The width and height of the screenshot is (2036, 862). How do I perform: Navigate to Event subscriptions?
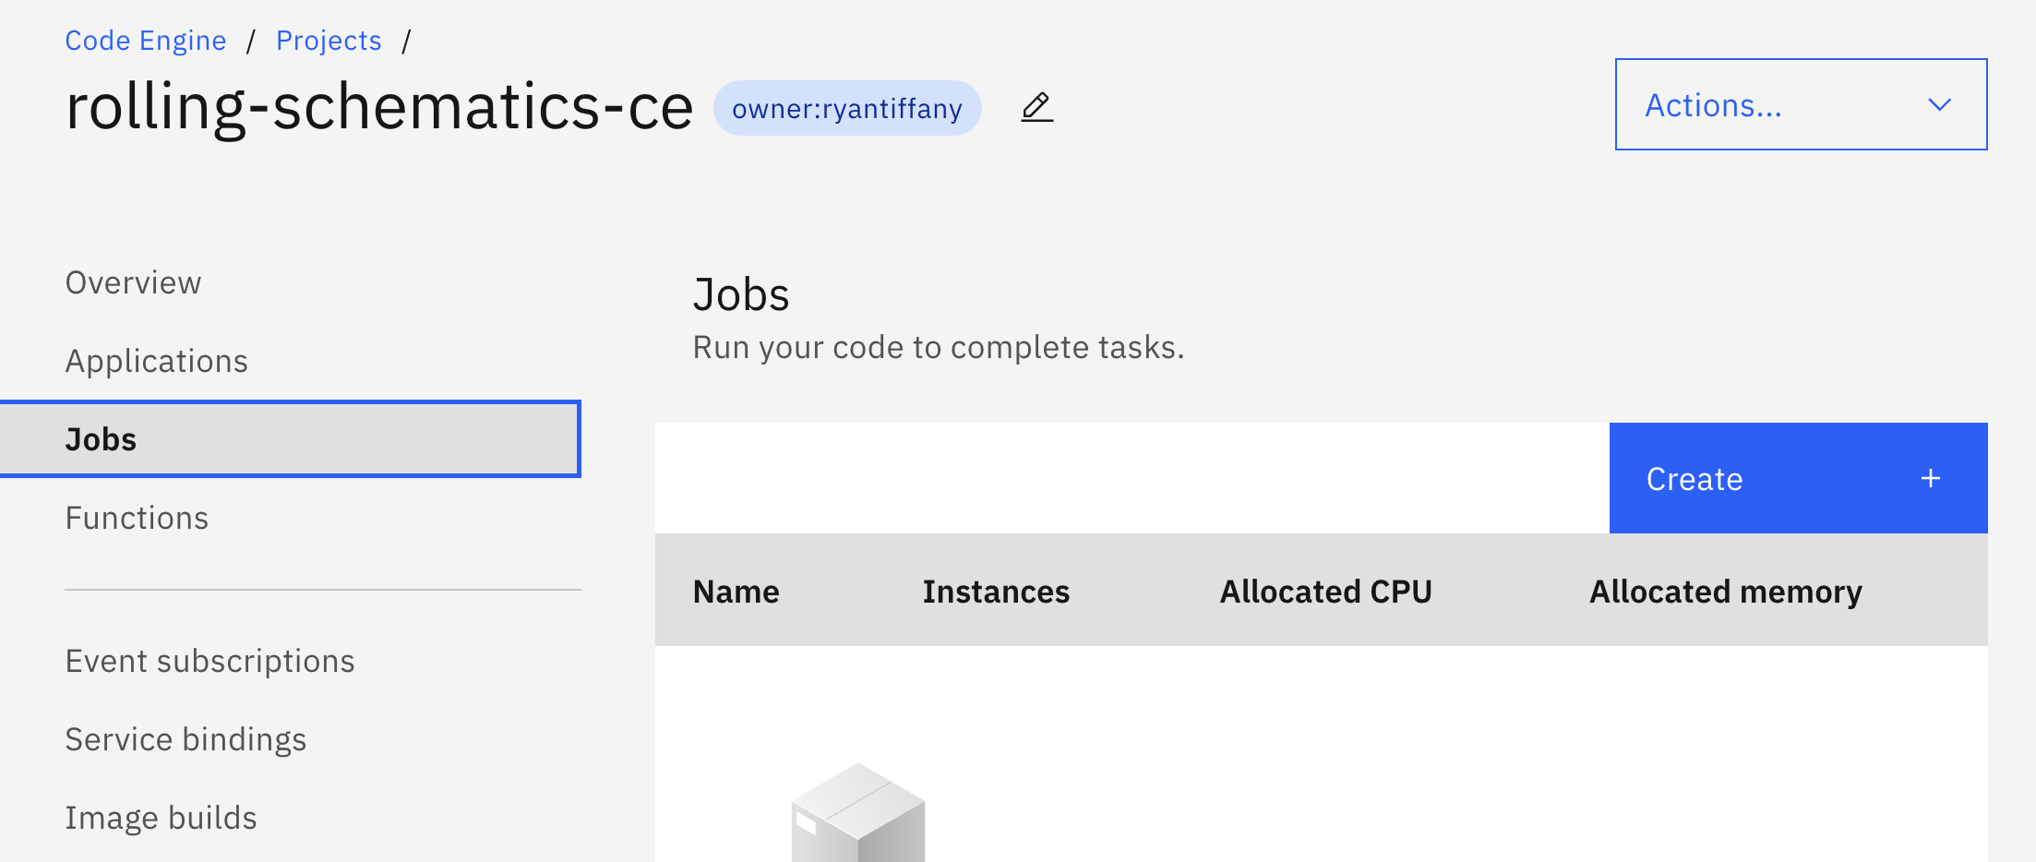(210, 661)
